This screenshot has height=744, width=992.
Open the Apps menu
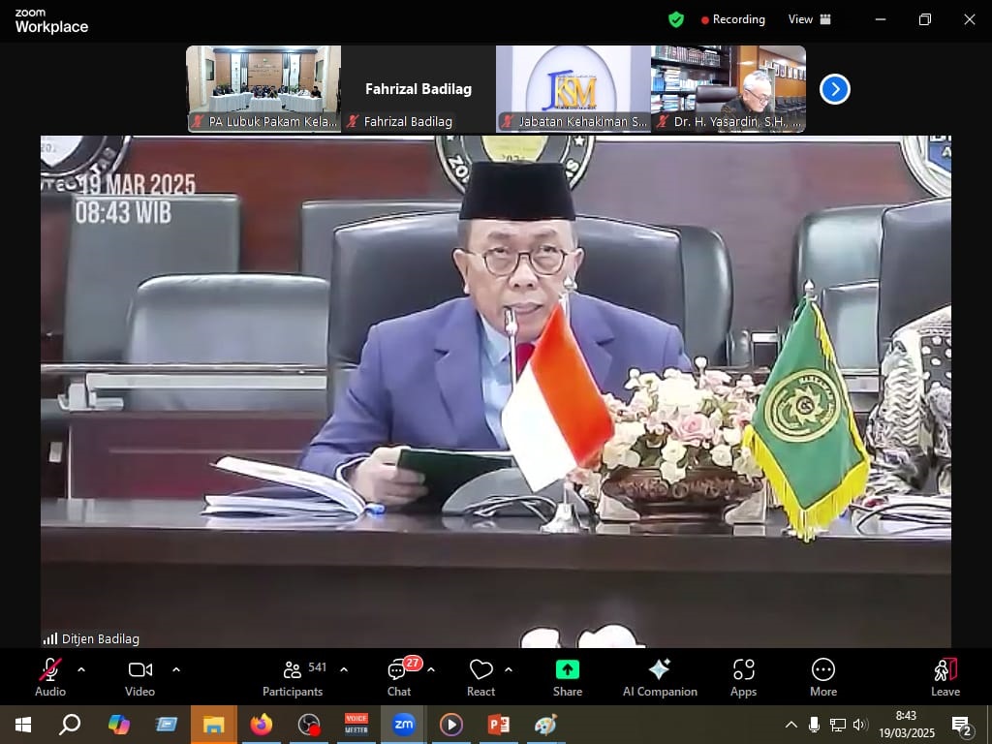[743, 677]
